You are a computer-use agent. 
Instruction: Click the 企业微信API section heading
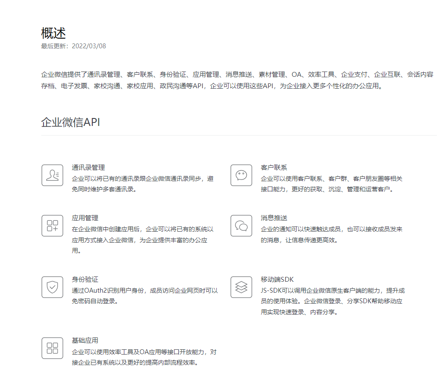71,122
